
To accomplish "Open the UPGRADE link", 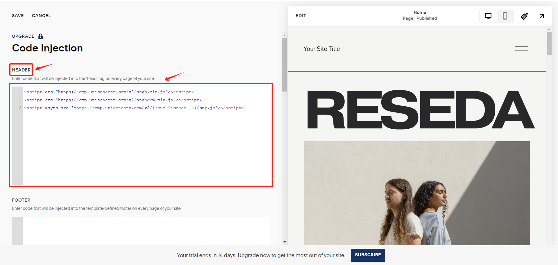I will pyautogui.click(x=23, y=36).
